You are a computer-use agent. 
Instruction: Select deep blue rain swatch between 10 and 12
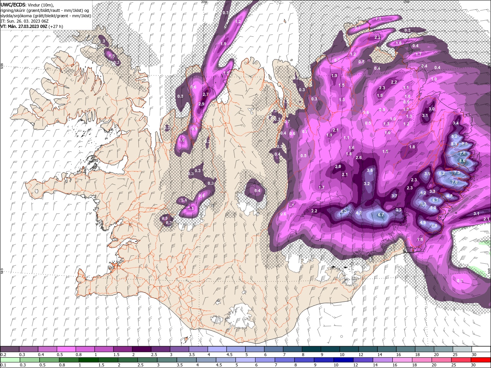click(344, 360)
